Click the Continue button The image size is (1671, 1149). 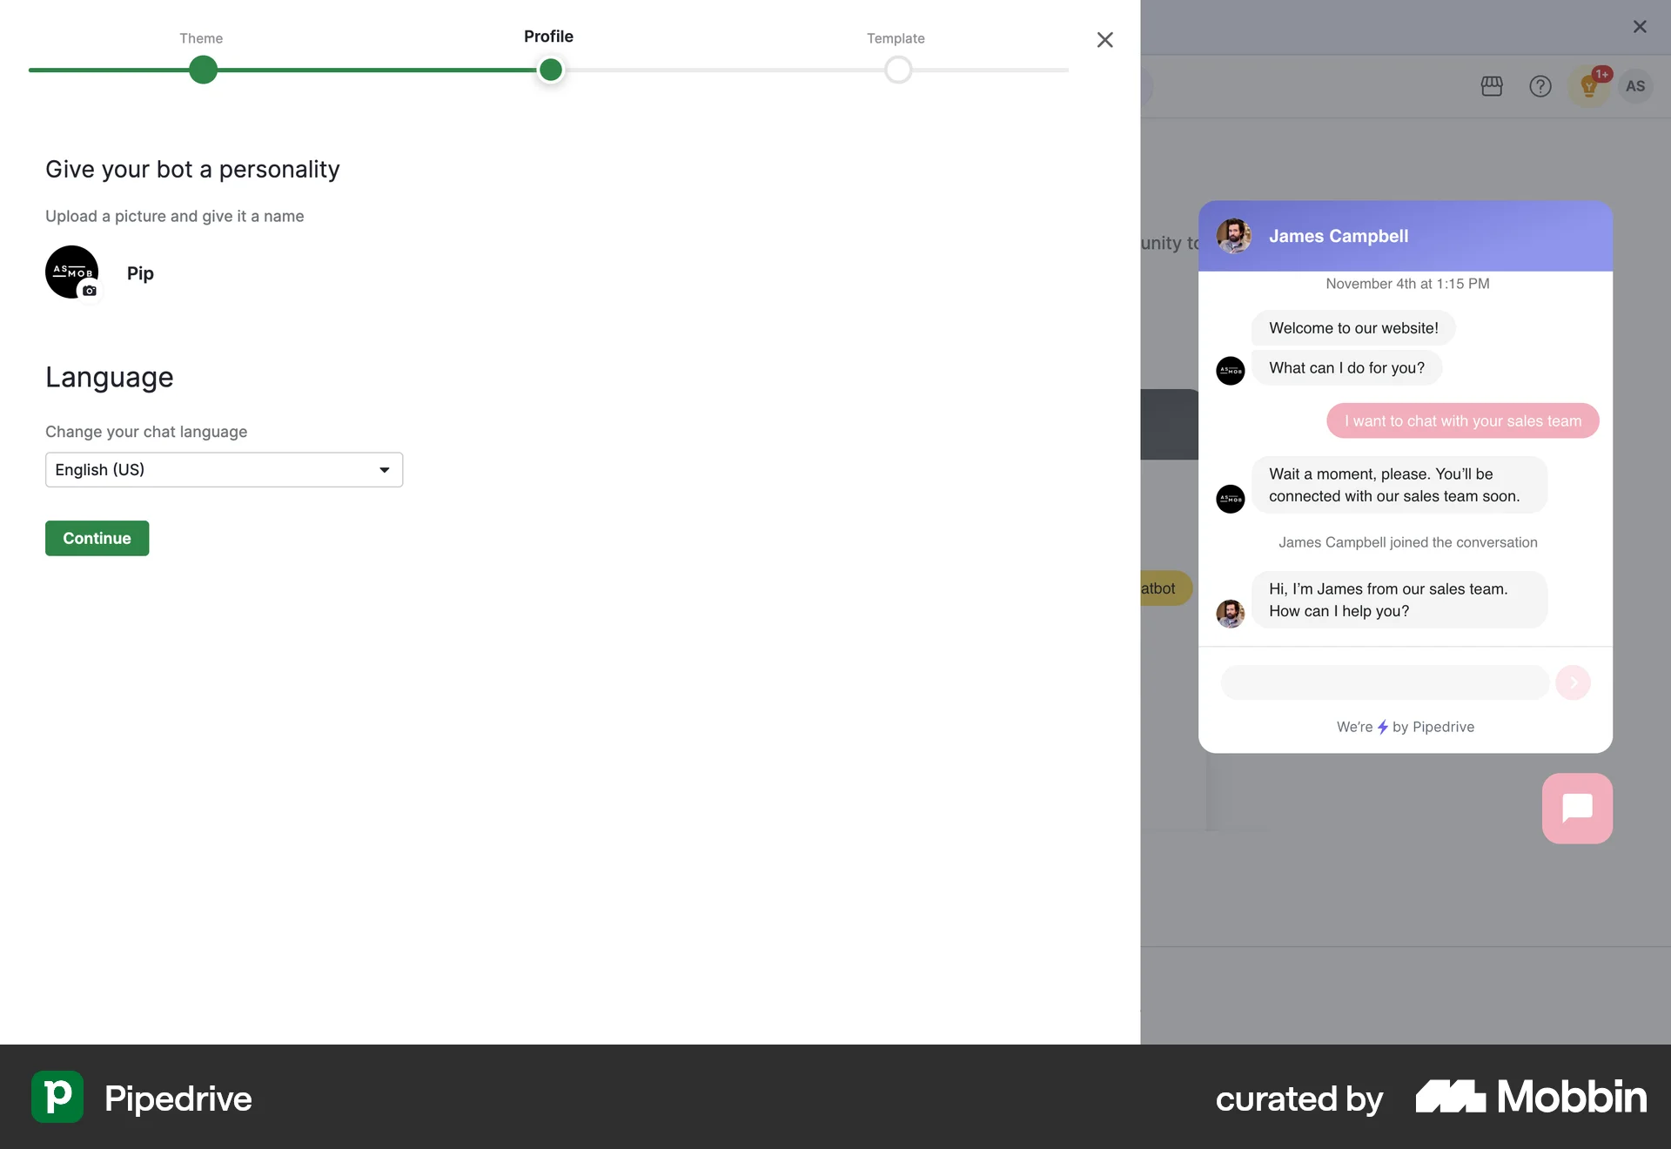[97, 538]
